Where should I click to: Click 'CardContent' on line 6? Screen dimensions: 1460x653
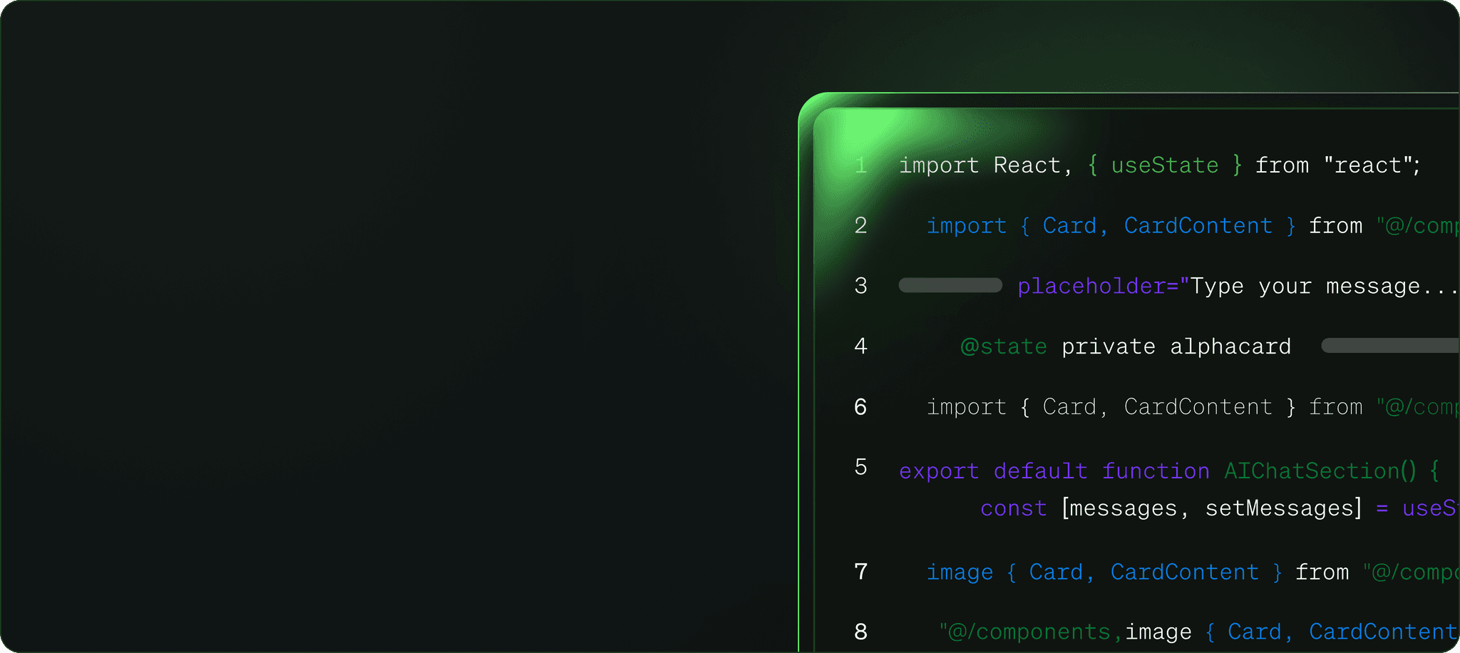(x=1198, y=407)
